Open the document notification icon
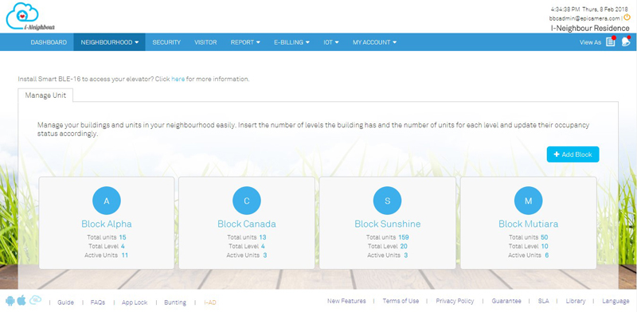The height and width of the screenshot is (312, 637). [611, 41]
